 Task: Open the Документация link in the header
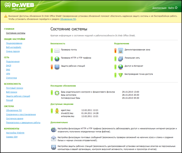159,8
